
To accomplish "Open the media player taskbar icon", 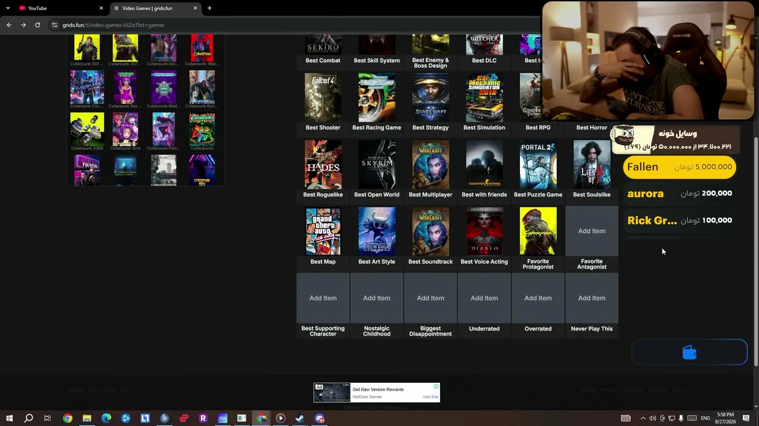I will 280,418.
